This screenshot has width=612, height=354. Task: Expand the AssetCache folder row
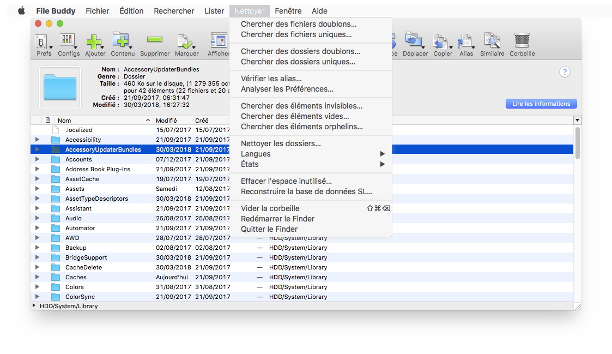[x=37, y=178]
